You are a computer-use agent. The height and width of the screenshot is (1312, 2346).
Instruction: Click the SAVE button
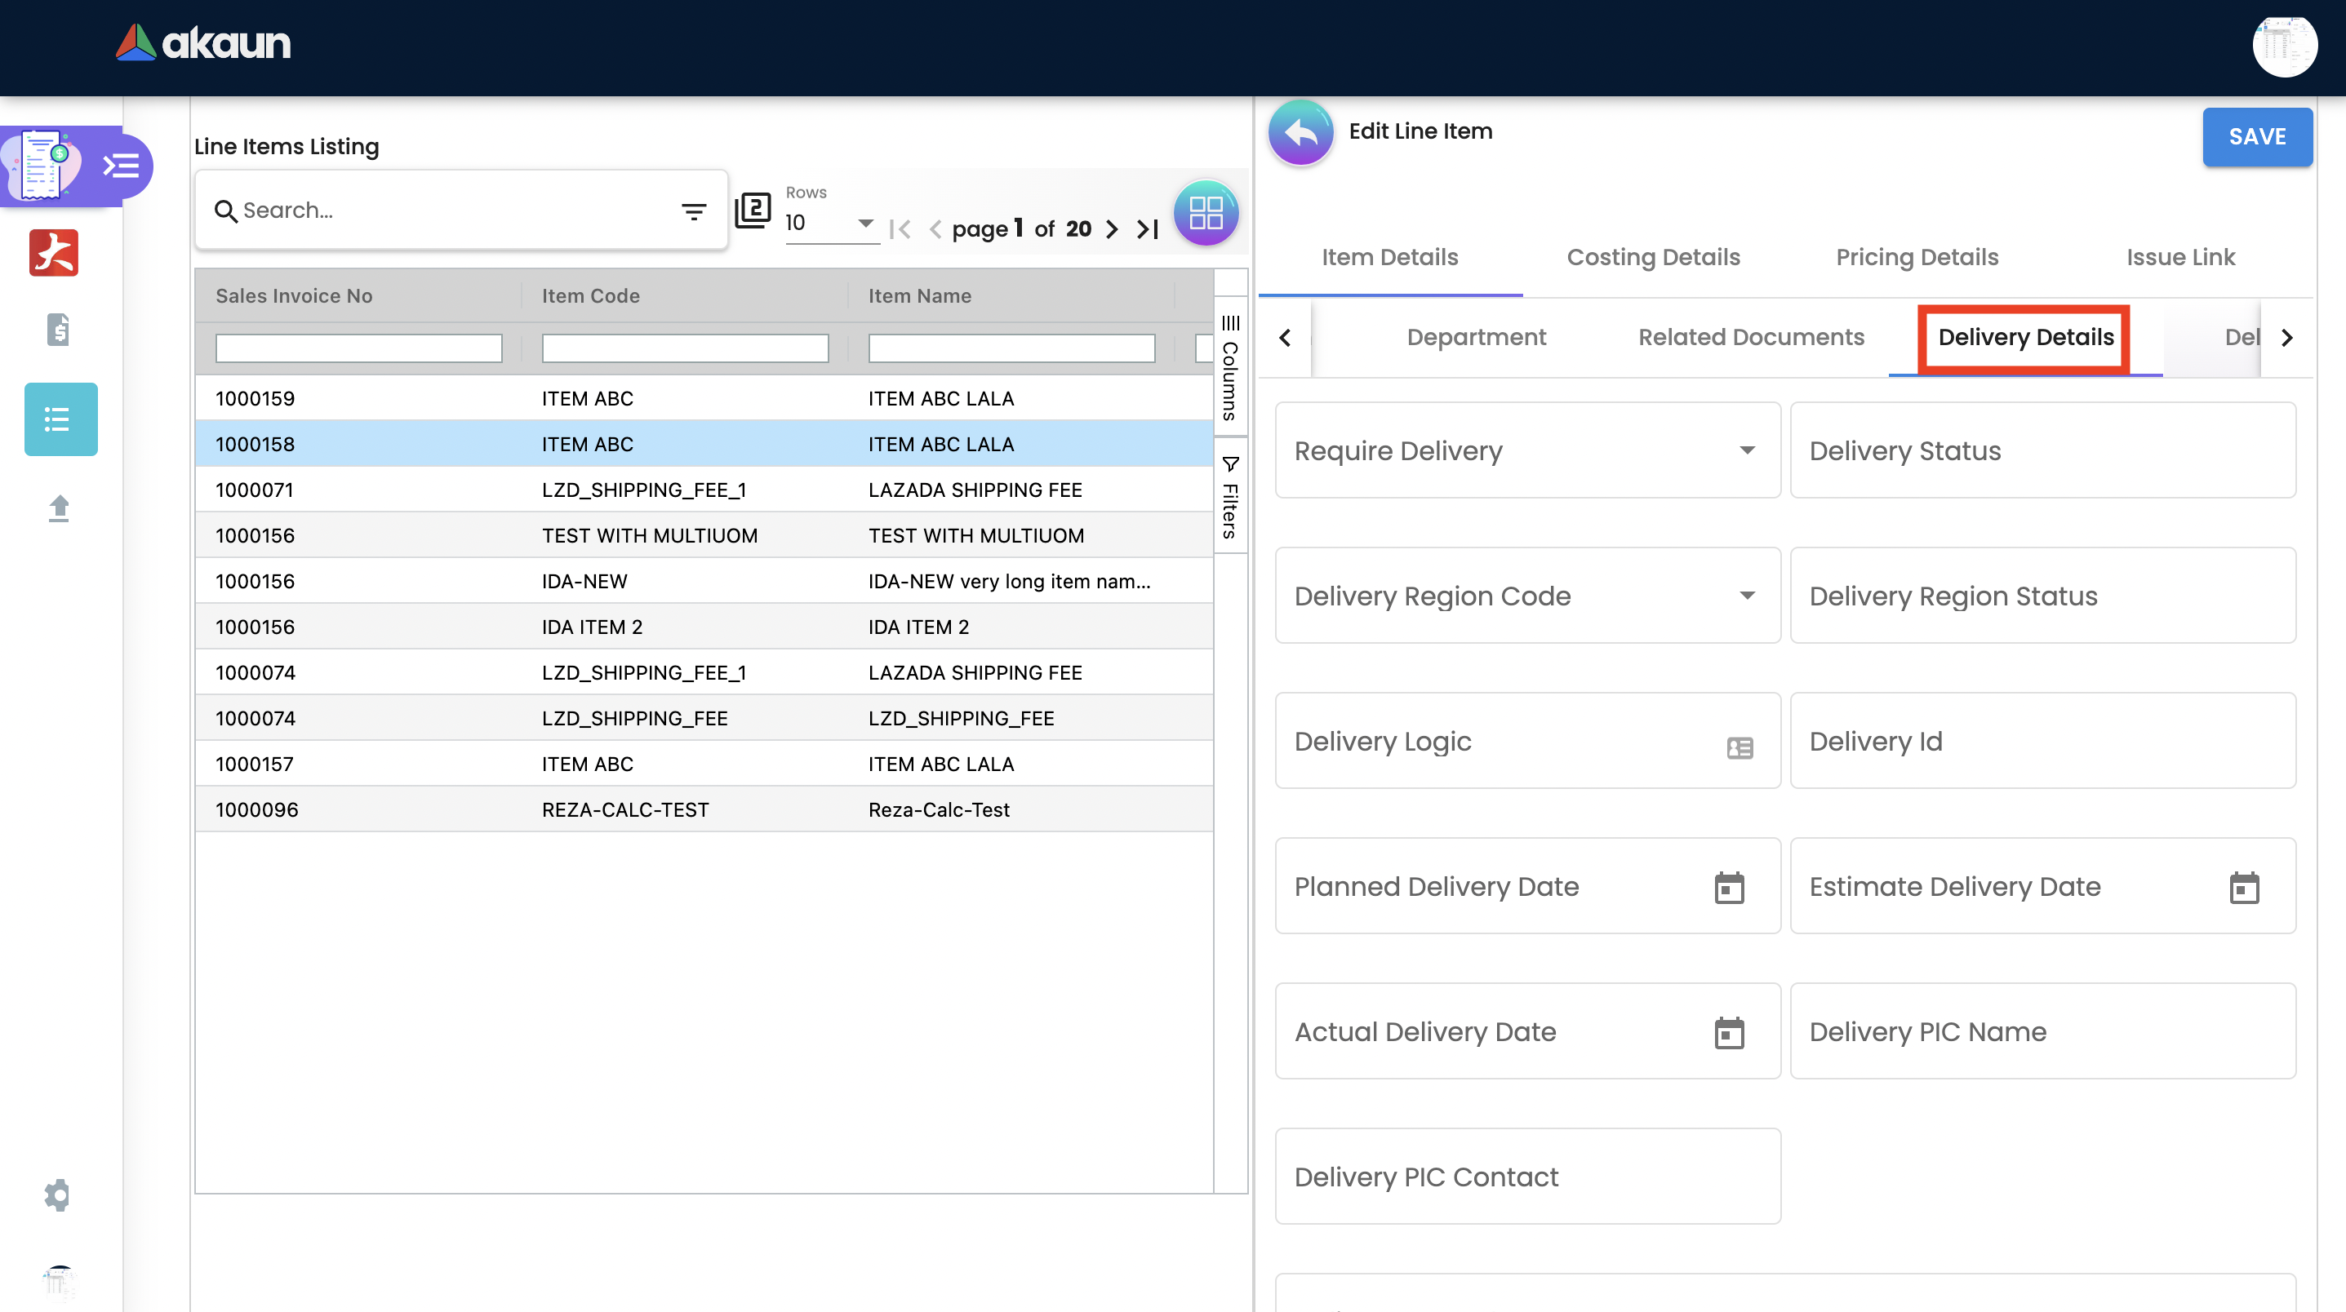2256,136
